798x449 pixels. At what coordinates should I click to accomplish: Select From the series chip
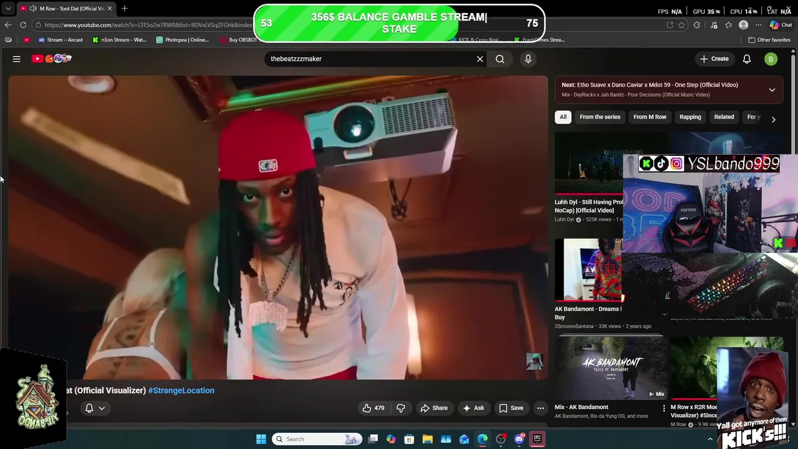[600, 117]
